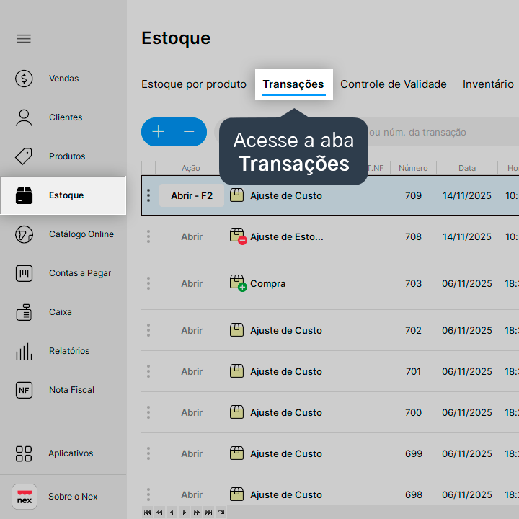Click Abrir for Compra transaction 703

click(x=192, y=284)
